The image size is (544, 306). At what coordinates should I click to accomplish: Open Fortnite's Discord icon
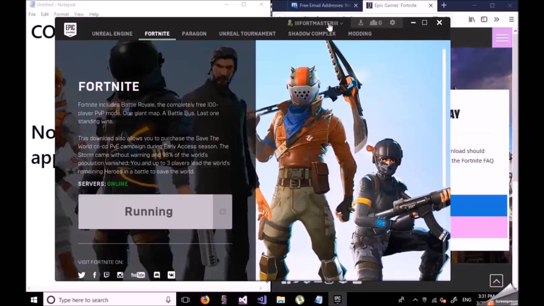pos(157,275)
